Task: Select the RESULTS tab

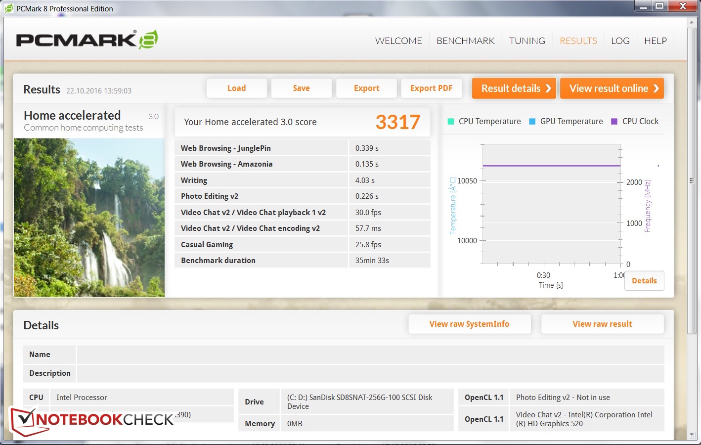Action: point(578,41)
